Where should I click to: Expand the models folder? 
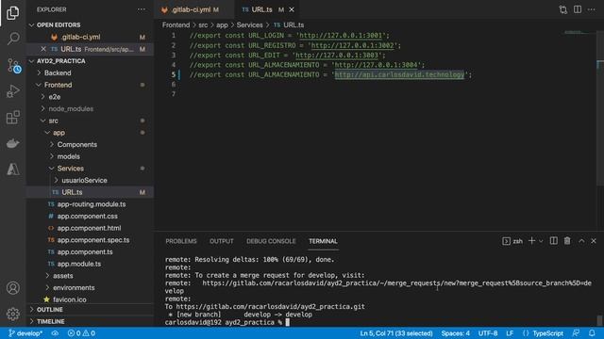(69, 156)
